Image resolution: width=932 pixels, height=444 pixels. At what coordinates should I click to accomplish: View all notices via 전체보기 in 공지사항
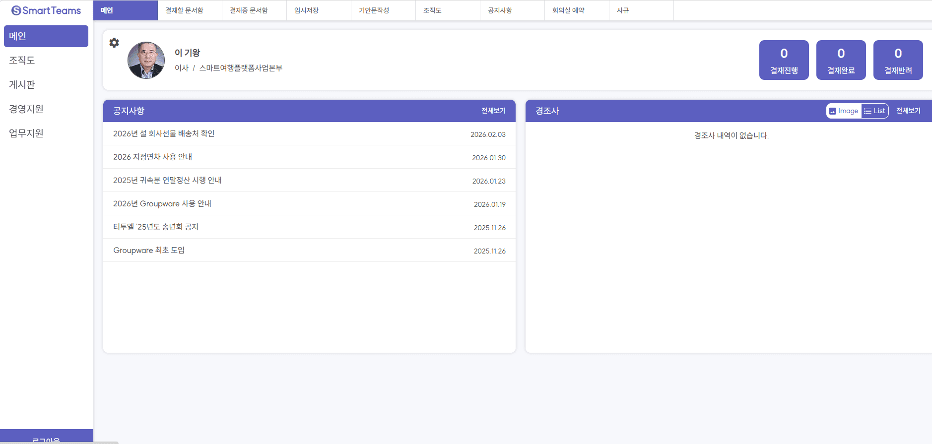493,111
